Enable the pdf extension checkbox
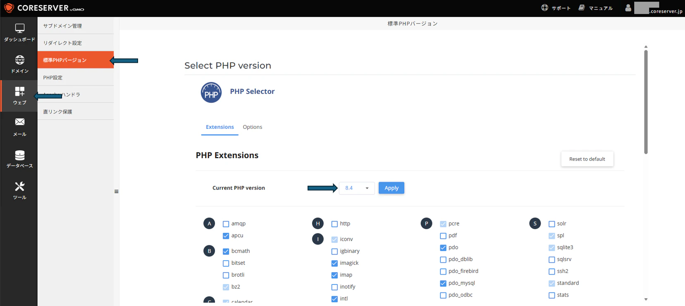Screen dimensions: 685x306 pos(443,236)
